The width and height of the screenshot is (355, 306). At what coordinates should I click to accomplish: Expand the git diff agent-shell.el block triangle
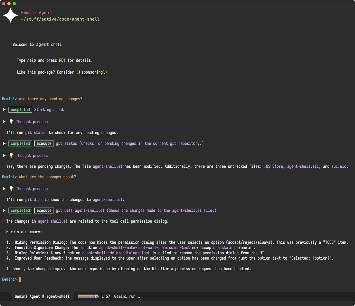tap(4, 211)
